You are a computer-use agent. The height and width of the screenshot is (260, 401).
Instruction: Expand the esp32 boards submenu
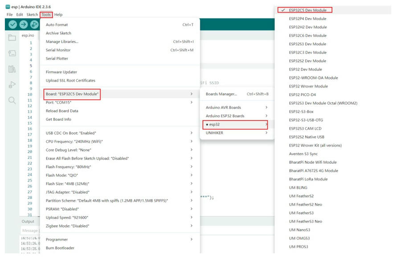click(x=237, y=124)
